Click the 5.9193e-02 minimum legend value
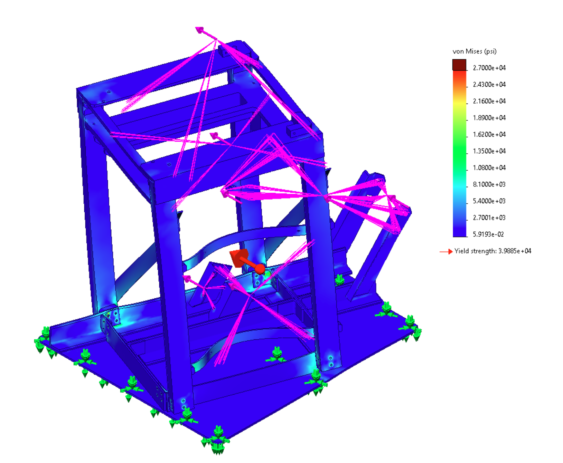Image resolution: width=563 pixels, height=463 pixels. click(488, 234)
